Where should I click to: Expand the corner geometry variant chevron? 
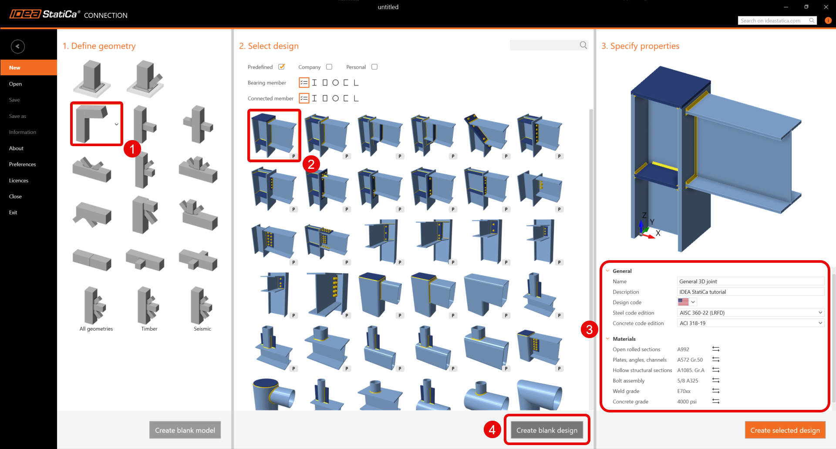[117, 124]
